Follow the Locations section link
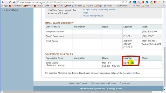 (127, 73)
